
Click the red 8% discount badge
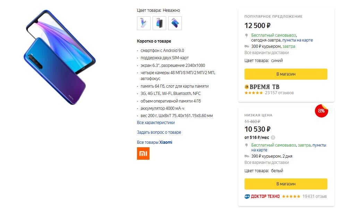coord(322,111)
